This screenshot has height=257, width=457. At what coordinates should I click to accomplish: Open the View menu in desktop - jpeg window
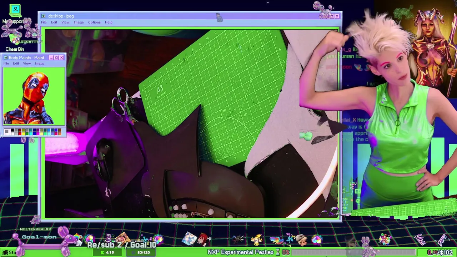[65, 22]
